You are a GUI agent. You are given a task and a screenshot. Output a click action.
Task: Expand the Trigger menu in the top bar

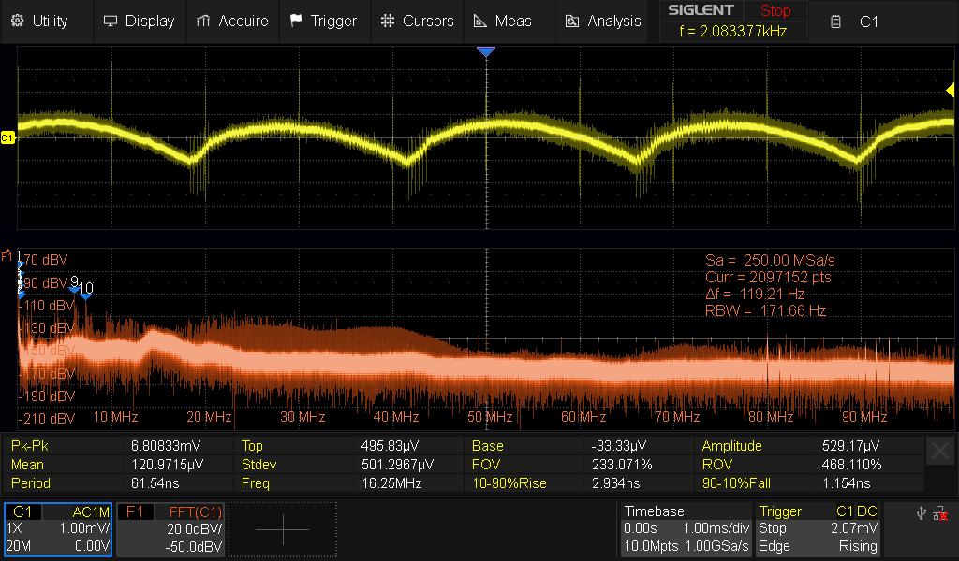323,21
